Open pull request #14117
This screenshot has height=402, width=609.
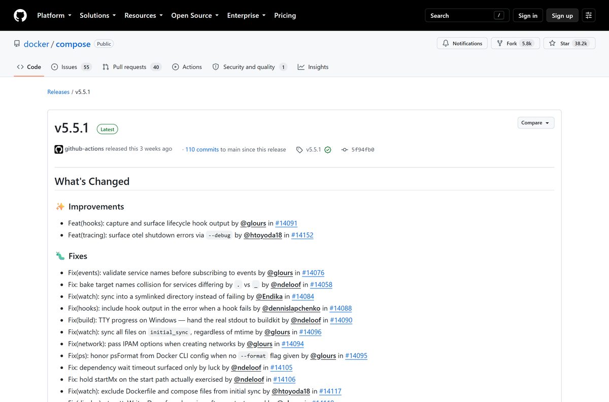[x=330, y=391]
